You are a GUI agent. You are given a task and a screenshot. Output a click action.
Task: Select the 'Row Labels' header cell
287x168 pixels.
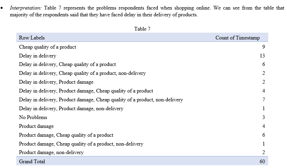32,38
